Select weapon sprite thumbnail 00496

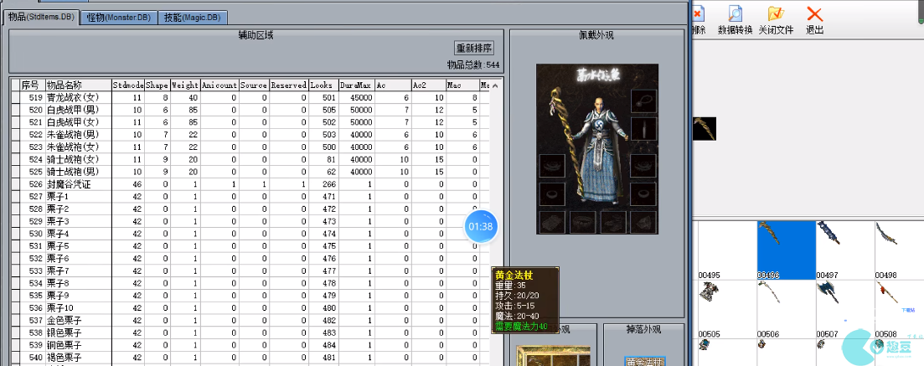pos(785,246)
